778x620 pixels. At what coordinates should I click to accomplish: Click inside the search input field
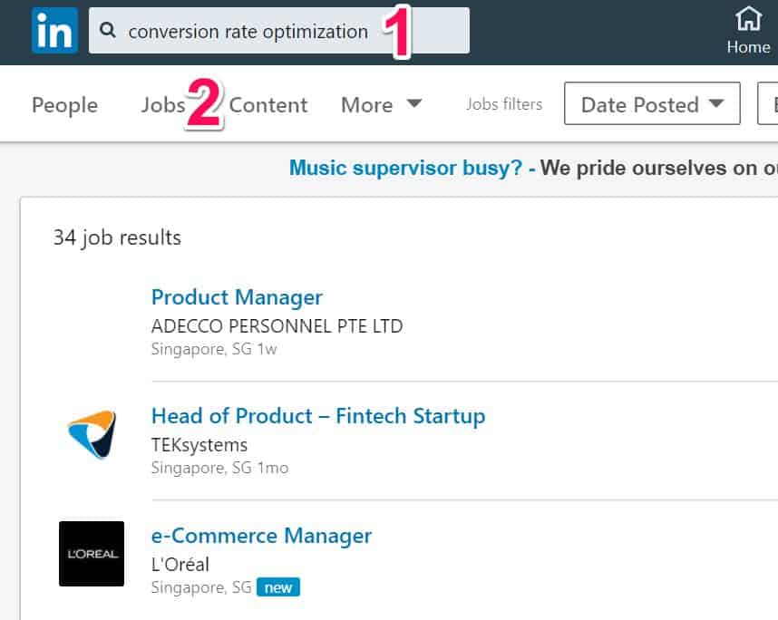tap(272, 30)
